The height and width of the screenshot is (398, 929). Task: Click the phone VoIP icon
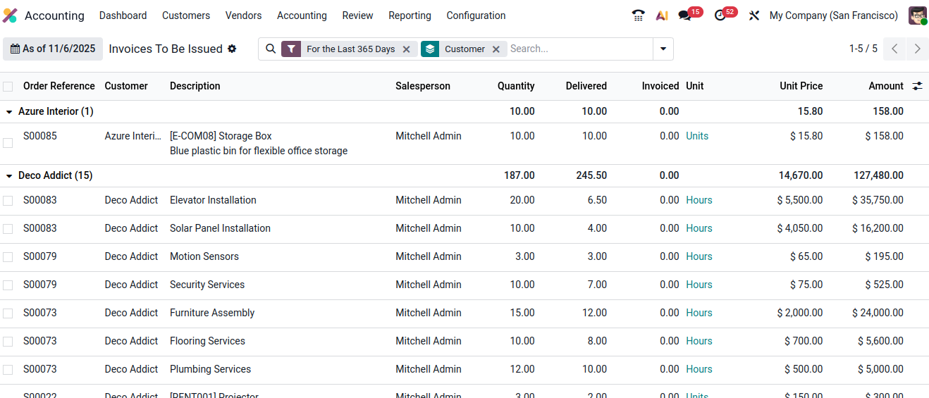(x=639, y=15)
